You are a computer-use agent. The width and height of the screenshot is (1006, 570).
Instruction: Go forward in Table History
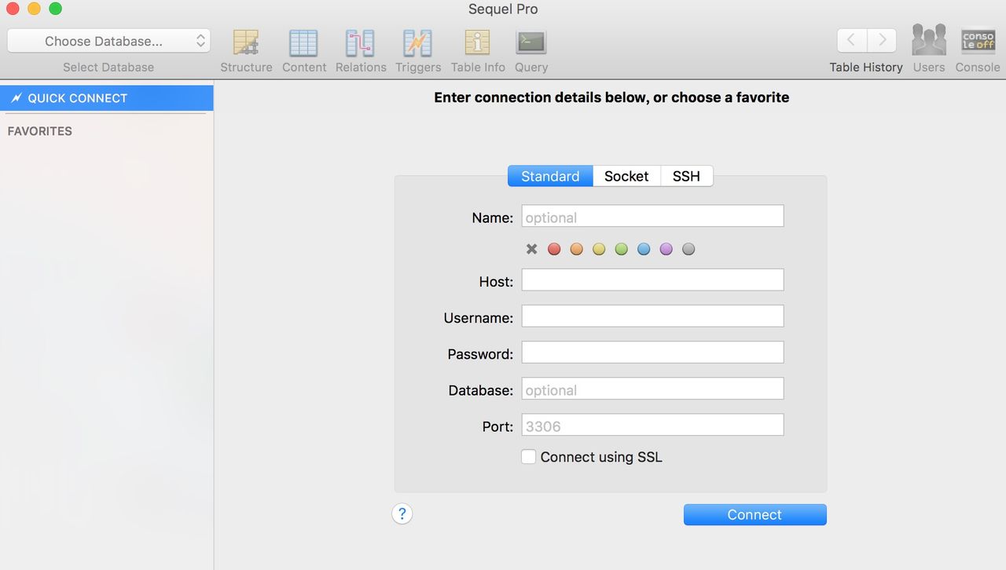click(x=882, y=40)
